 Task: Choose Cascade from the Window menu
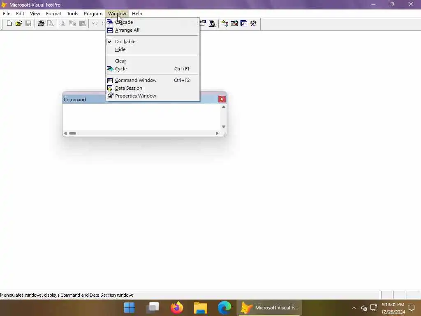(x=153, y=22)
